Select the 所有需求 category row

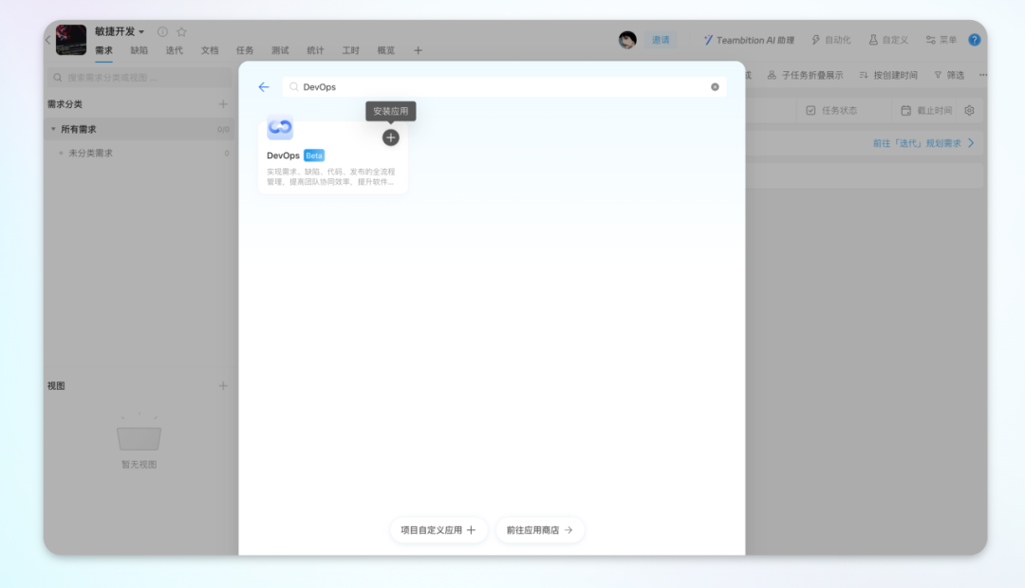pyautogui.click(x=140, y=129)
